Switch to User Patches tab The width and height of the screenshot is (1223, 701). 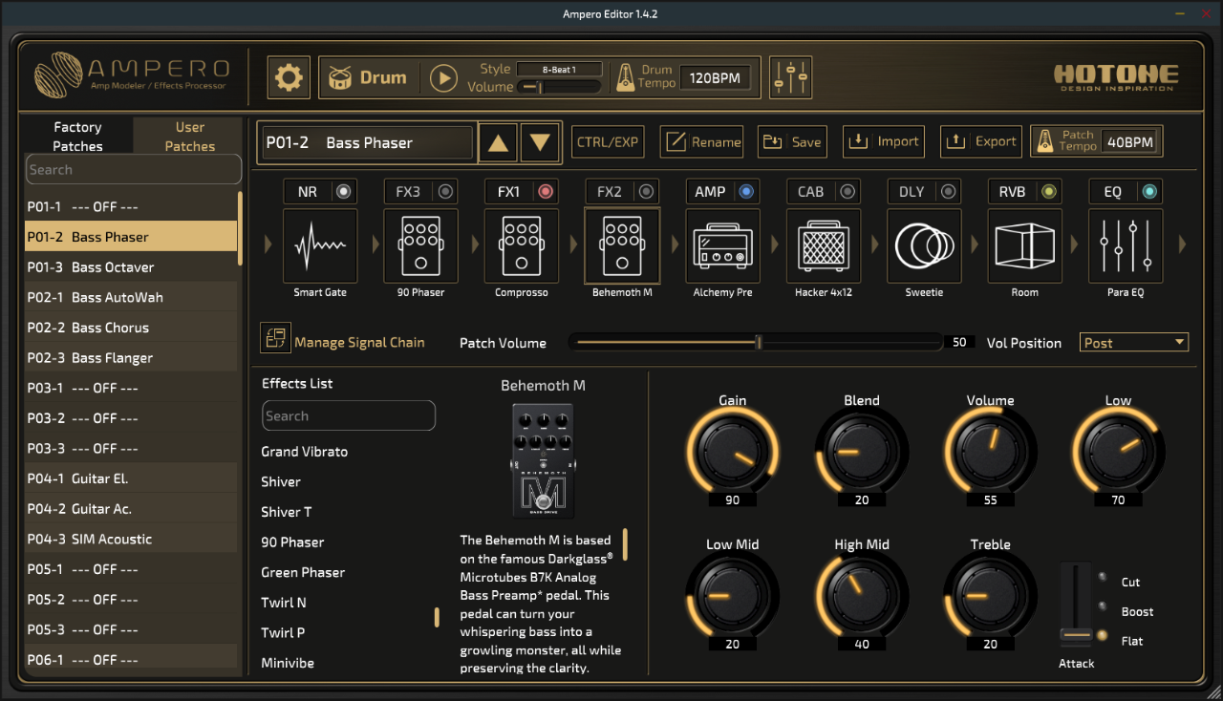point(189,137)
